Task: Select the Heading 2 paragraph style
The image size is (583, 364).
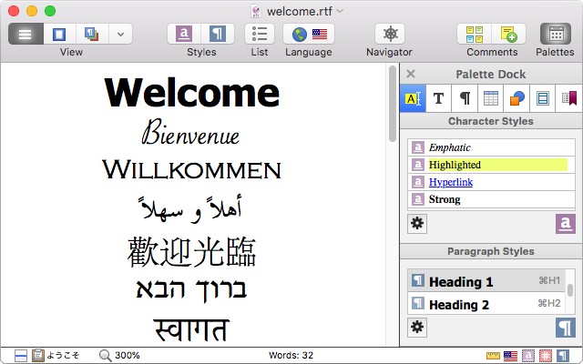Action: coord(486,304)
